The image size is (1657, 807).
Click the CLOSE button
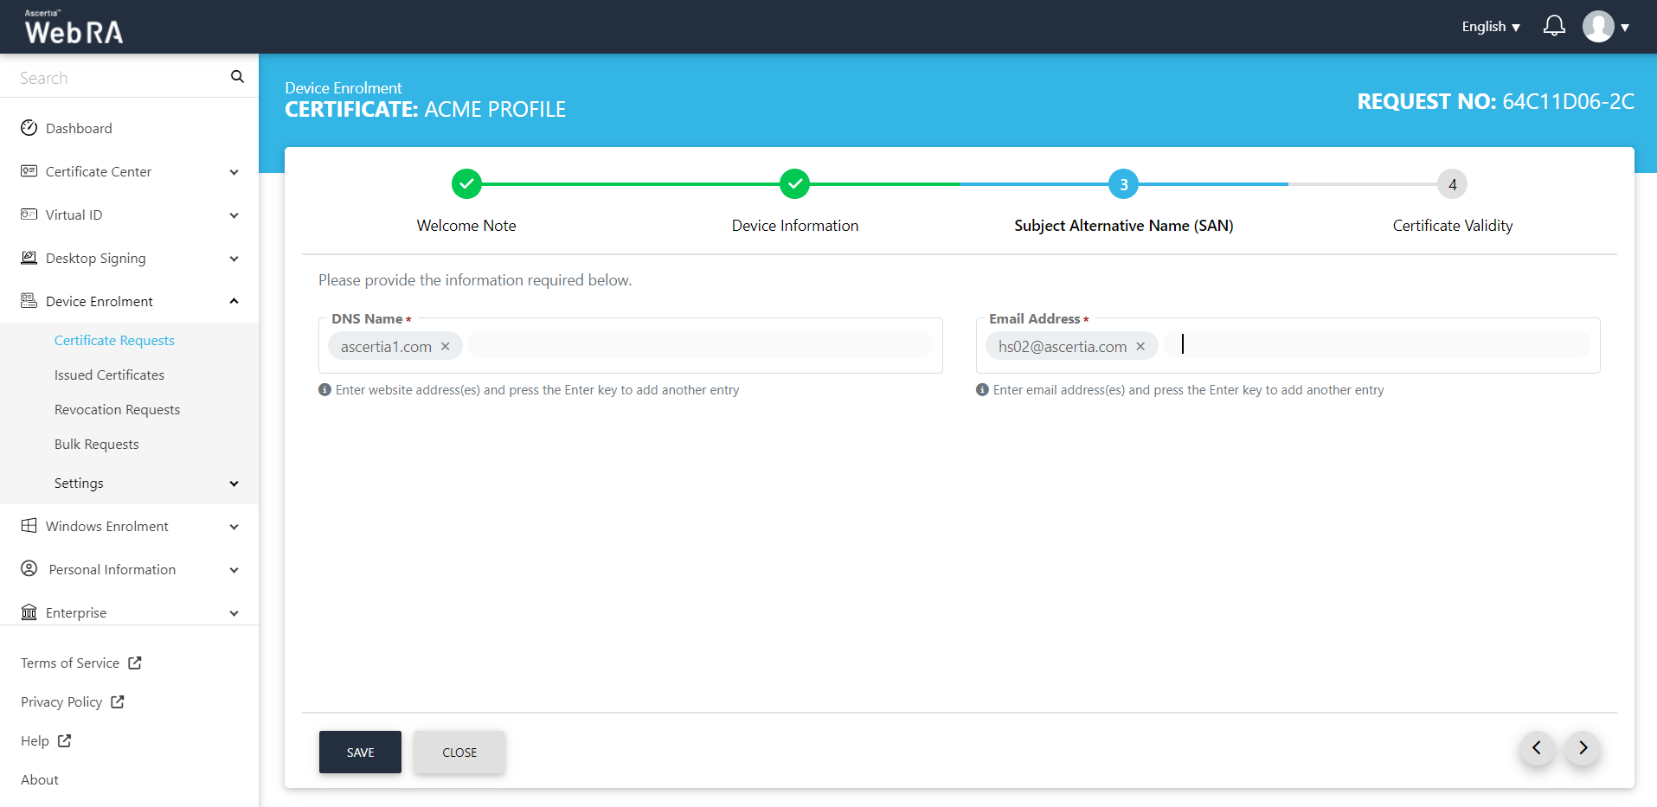click(459, 752)
